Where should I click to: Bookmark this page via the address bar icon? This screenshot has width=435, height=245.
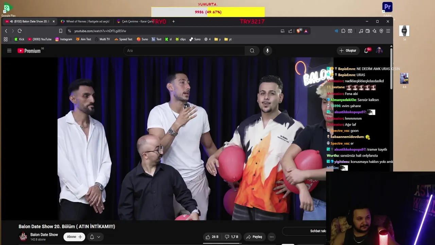pos(60,31)
